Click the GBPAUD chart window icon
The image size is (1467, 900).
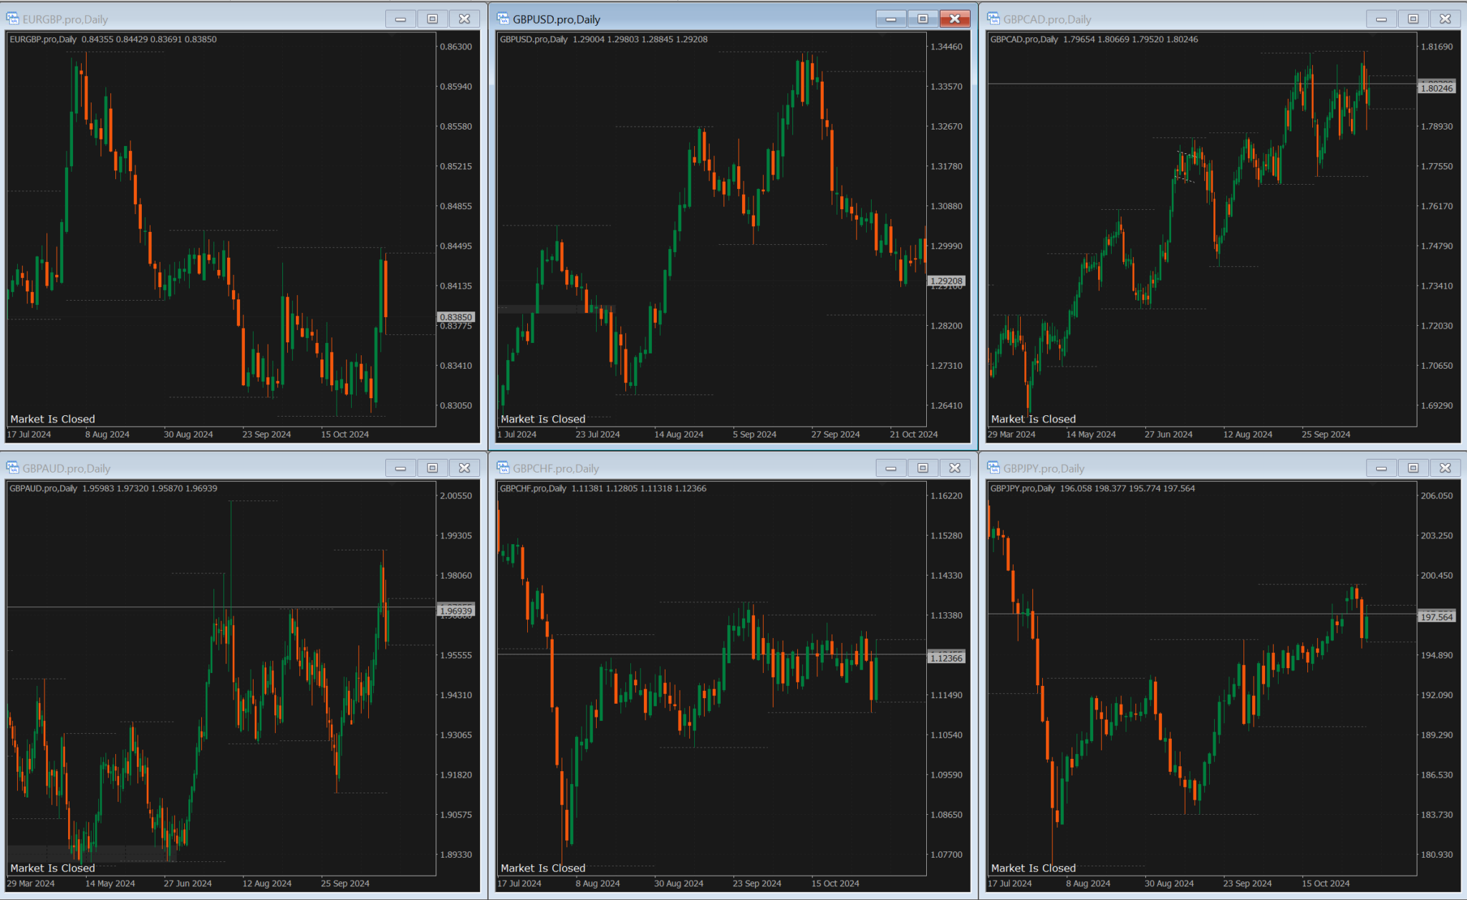[x=13, y=468]
